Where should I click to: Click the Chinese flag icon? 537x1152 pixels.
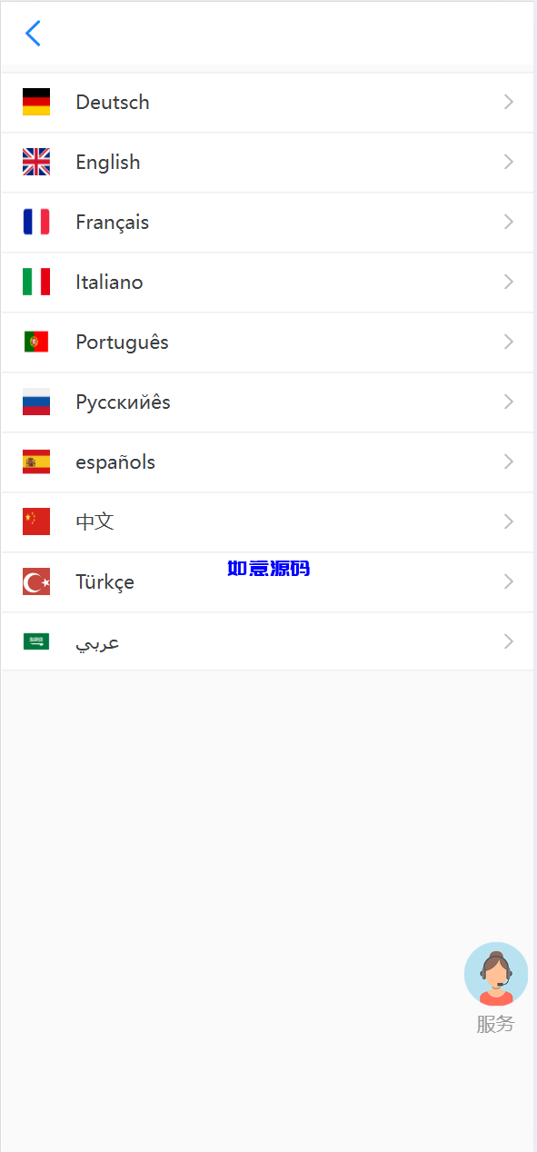36,521
